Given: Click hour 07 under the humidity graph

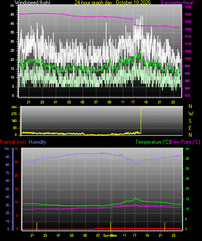Looking at the screenshot, I should (x=98, y=235).
